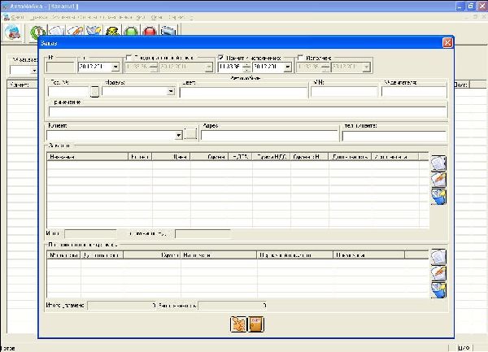Tick the 'Исполнен' checkbox
The image size is (488, 352).
point(301,59)
